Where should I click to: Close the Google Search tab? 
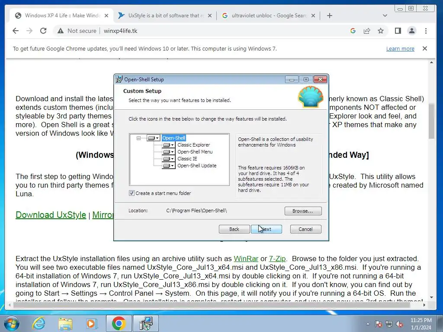click(313, 16)
